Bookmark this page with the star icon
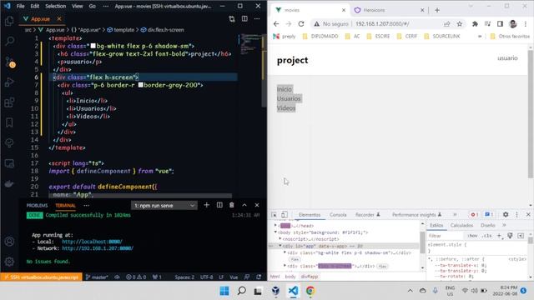 click(460, 24)
